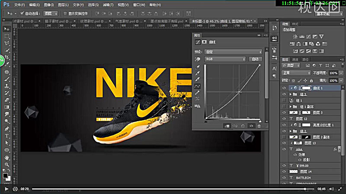The height and width of the screenshot is (194, 346).
Task: Toggle curves adjustment visibility in properties
Action: pyautogui.click(x=251, y=126)
